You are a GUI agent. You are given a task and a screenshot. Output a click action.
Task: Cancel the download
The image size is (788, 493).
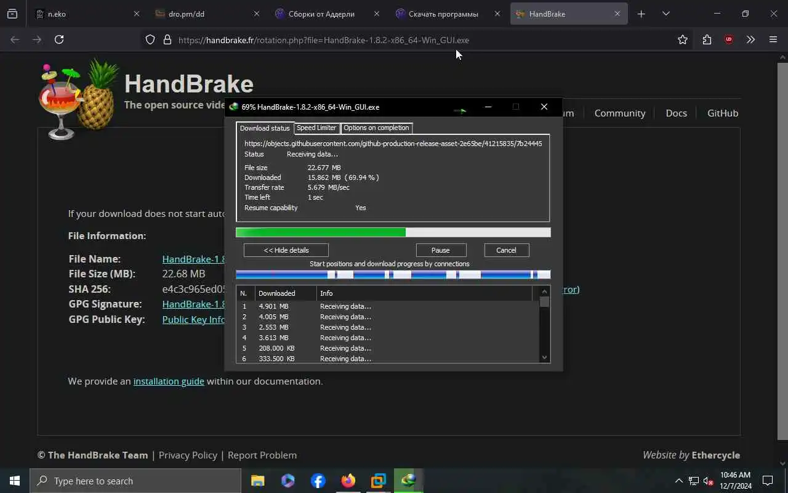pyautogui.click(x=506, y=250)
